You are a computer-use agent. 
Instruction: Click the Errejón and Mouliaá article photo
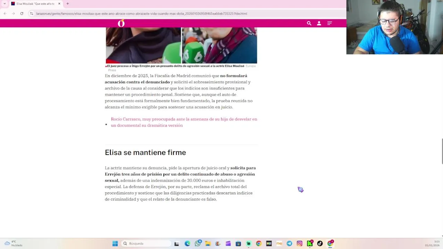(181, 45)
